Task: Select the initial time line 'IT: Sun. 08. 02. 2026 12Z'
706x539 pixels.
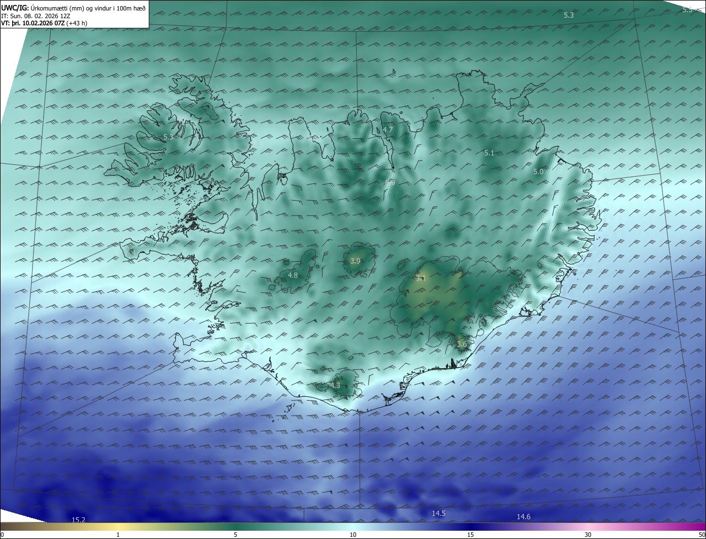Action: pyautogui.click(x=35, y=15)
